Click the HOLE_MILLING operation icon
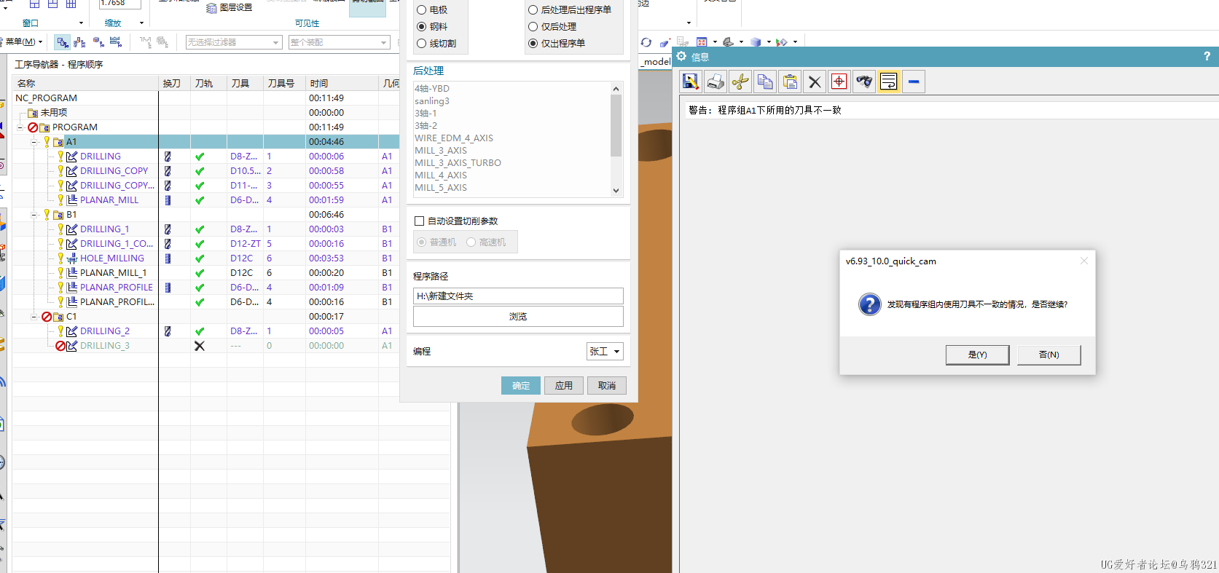This screenshot has width=1219, height=573. point(72,258)
